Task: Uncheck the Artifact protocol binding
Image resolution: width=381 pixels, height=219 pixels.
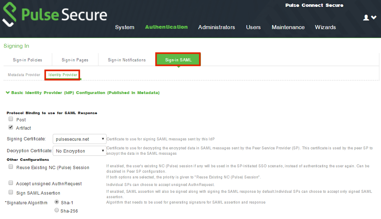Action: 11,127
